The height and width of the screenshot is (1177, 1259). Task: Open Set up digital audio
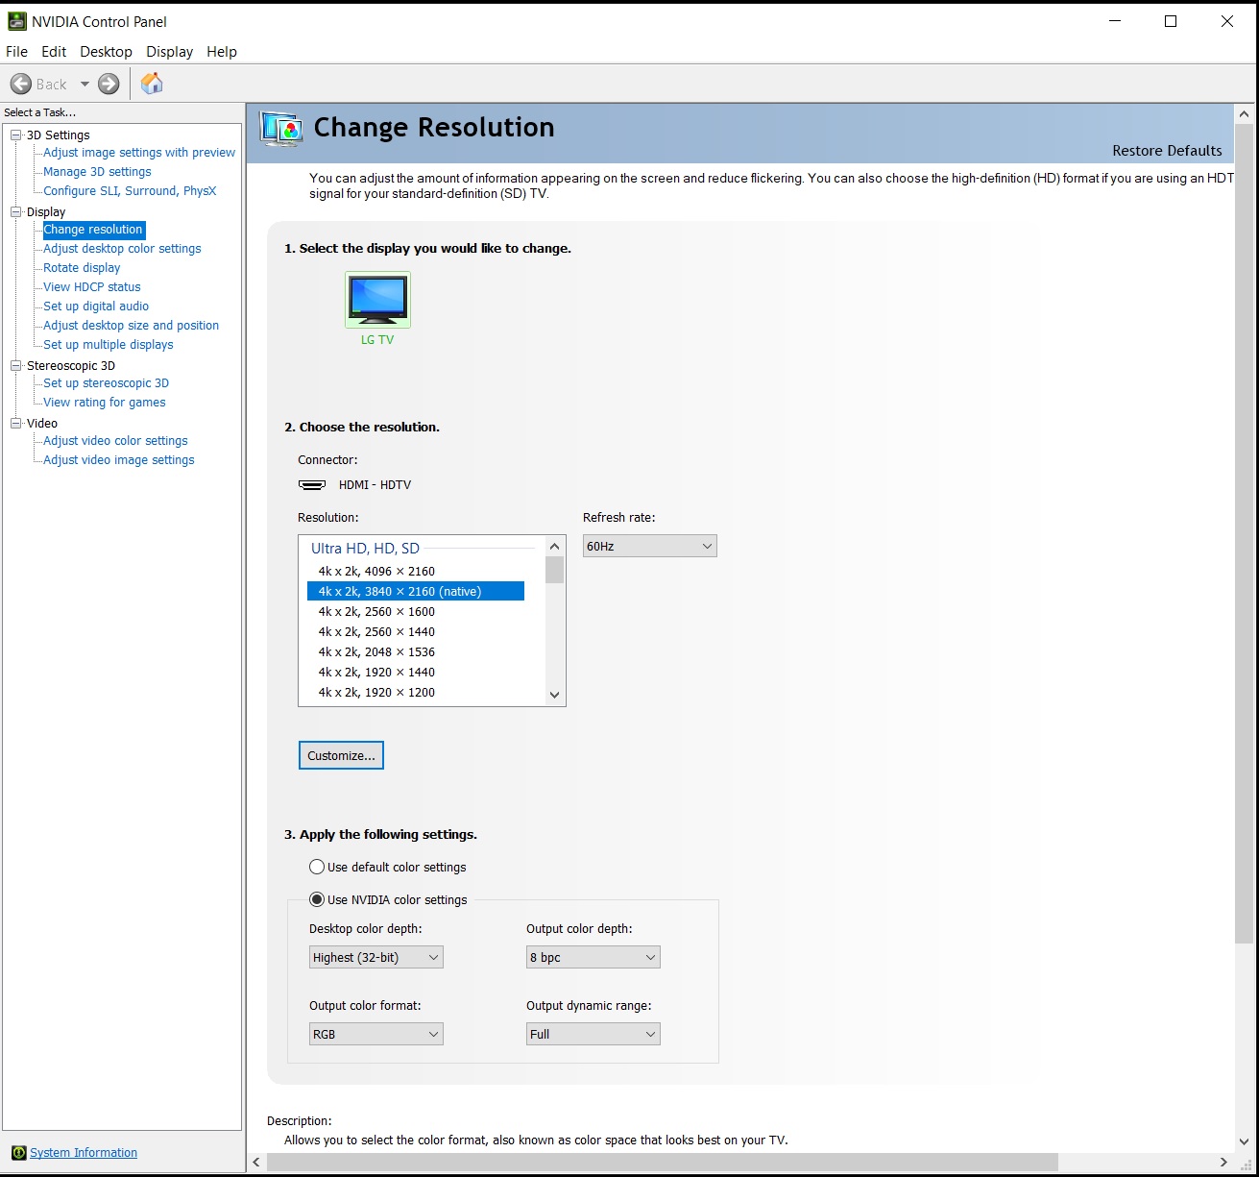click(96, 307)
